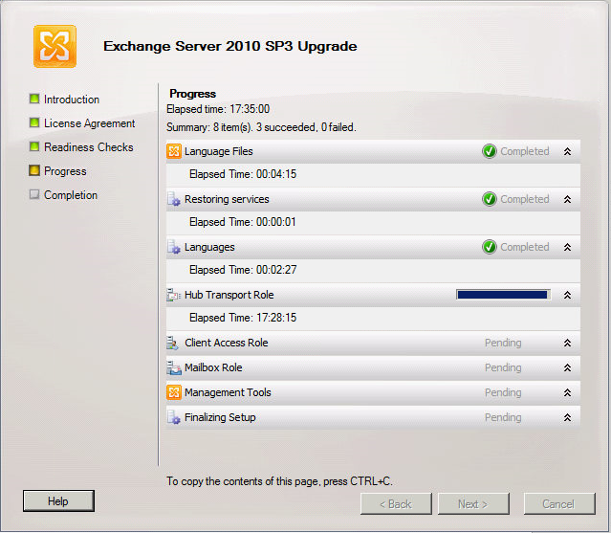The width and height of the screenshot is (611, 533).
Task: Select the License Agreement step
Action: [x=89, y=123]
